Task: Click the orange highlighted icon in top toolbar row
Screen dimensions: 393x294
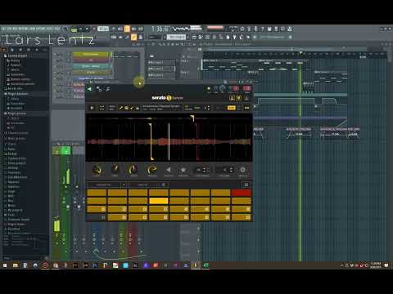Action: (x=127, y=29)
